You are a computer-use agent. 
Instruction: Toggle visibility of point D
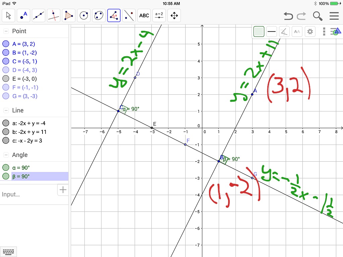click(x=6, y=70)
